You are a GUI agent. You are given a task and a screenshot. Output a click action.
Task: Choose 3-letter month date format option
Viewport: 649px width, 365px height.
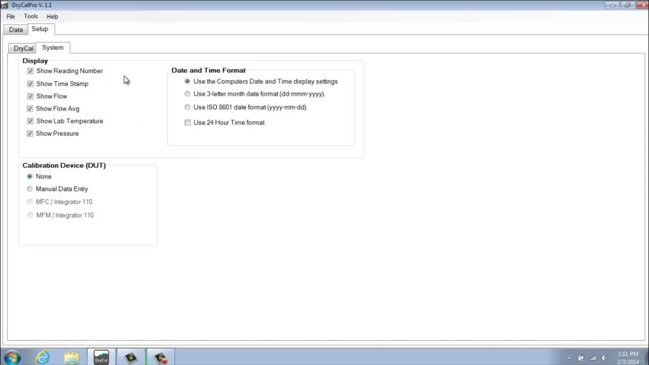click(188, 94)
